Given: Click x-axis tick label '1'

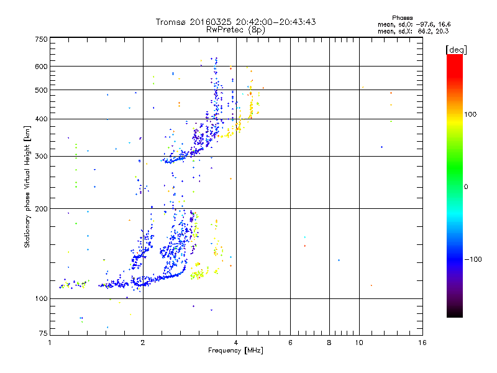Looking at the screenshot, I should (x=50, y=343).
